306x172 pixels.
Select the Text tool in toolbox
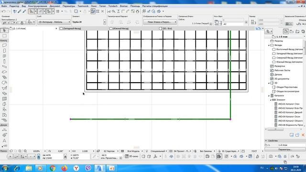click(4, 140)
